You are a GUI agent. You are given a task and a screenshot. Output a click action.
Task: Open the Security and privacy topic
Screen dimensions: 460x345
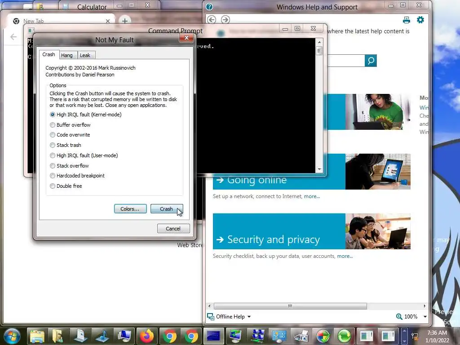[x=273, y=240]
